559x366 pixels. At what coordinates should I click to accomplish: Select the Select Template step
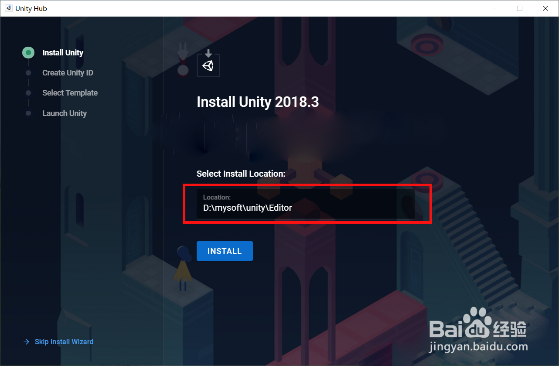tap(70, 93)
